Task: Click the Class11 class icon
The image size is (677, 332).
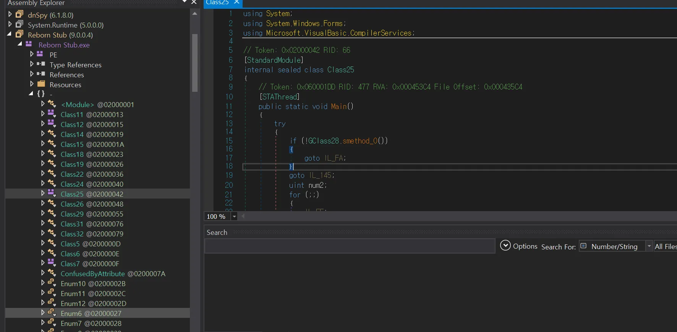Action: click(x=52, y=114)
